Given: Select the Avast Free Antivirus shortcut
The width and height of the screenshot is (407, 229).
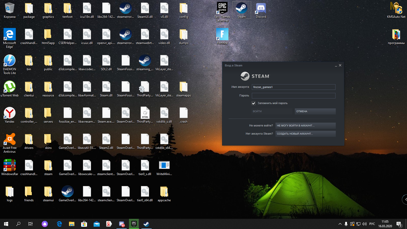Looking at the screenshot, I should click(x=10, y=143).
